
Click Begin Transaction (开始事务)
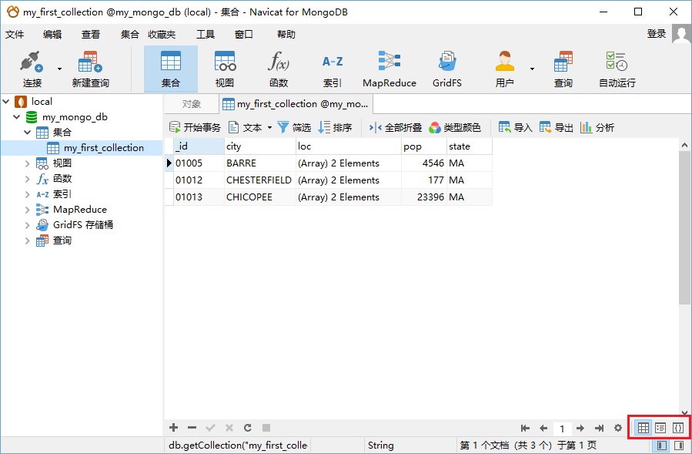coord(195,128)
